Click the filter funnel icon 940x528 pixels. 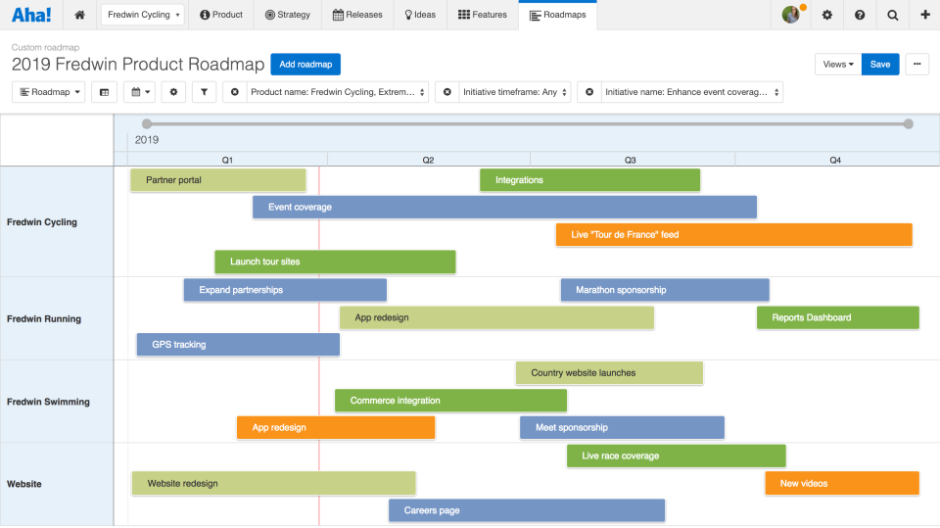click(204, 92)
